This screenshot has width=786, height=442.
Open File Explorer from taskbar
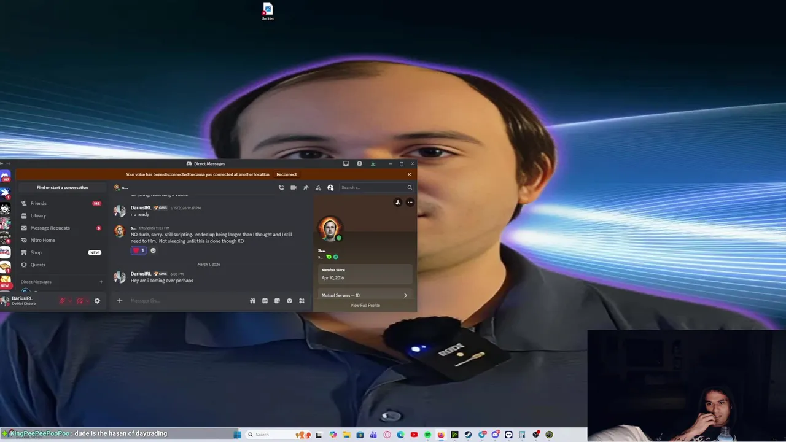(x=346, y=435)
